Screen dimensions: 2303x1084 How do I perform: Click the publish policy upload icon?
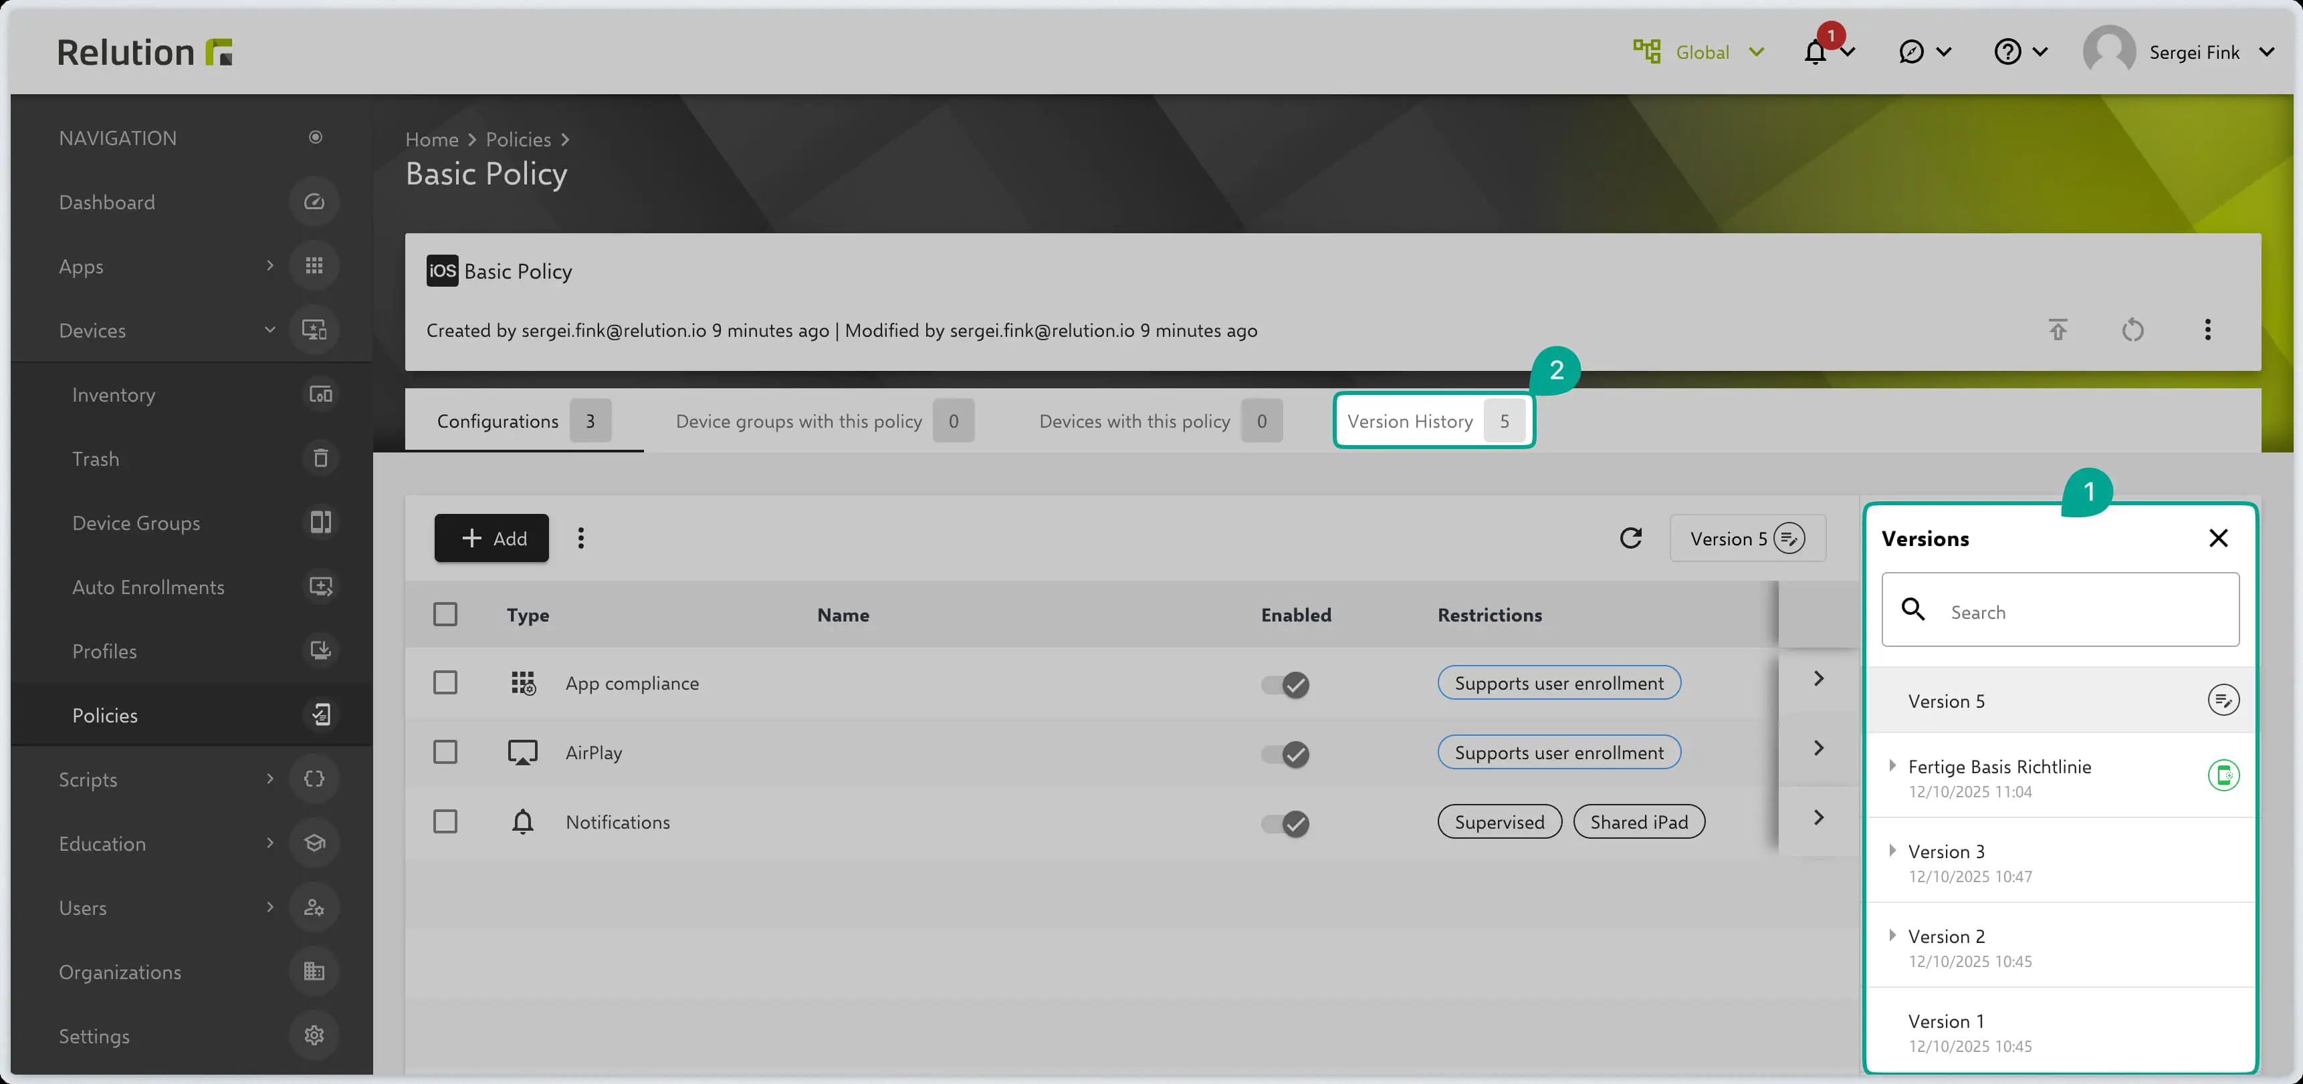coord(2058,329)
